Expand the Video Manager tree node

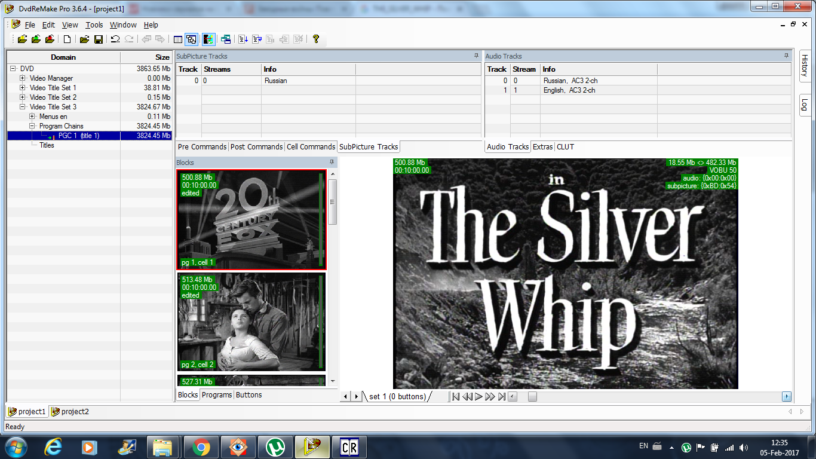[x=23, y=78]
